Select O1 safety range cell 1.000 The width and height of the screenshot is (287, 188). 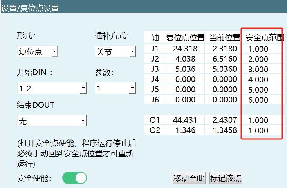265,120
